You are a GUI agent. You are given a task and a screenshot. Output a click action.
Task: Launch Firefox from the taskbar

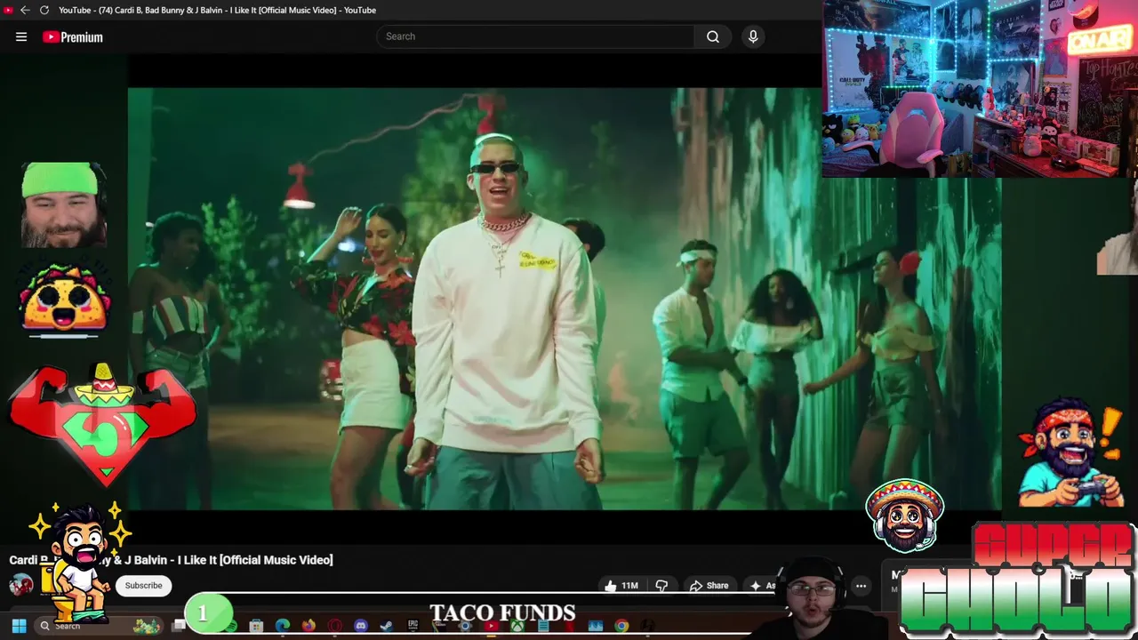coord(309,626)
